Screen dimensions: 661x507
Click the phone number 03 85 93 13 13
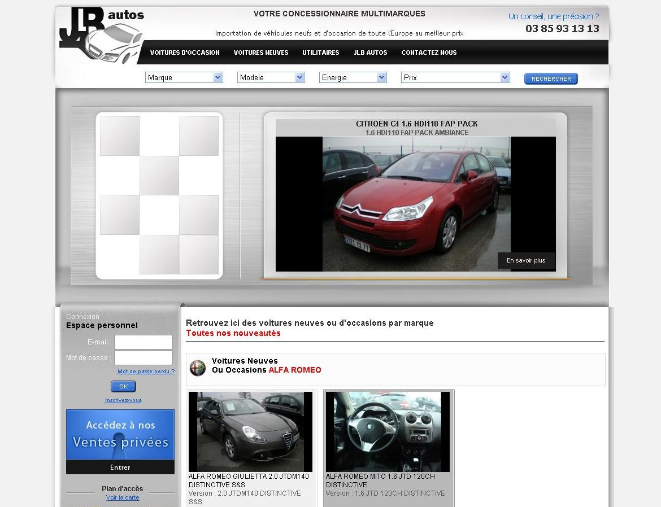562,29
